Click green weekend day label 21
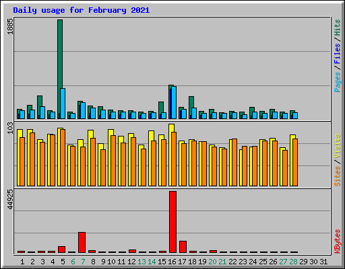 222,262
